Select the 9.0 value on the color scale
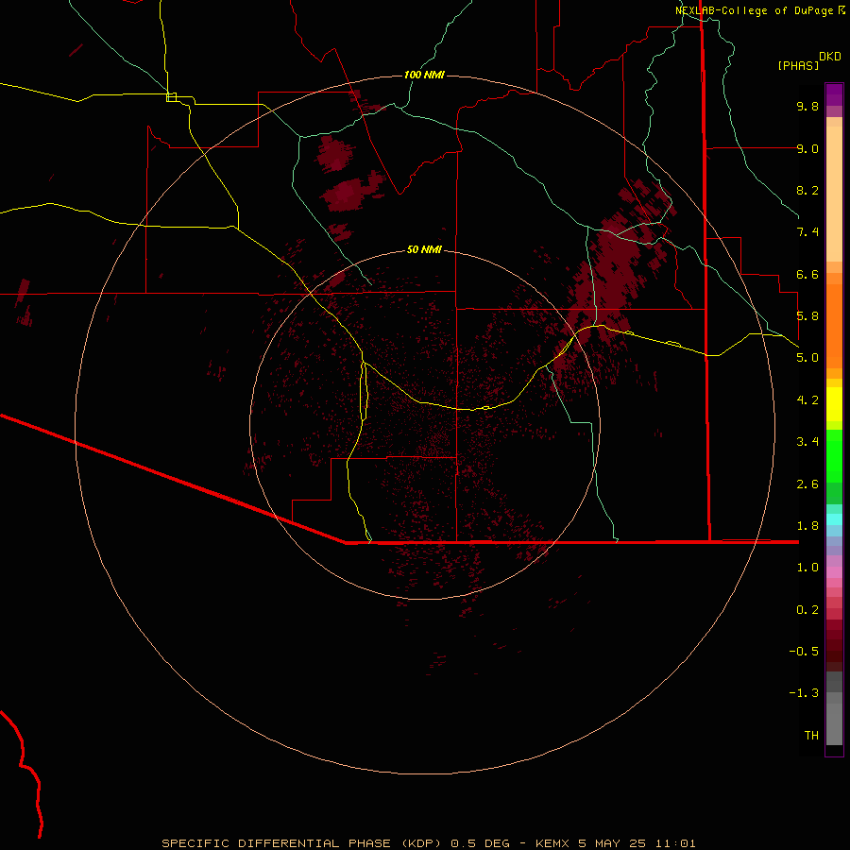The height and width of the screenshot is (850, 850). (x=807, y=148)
